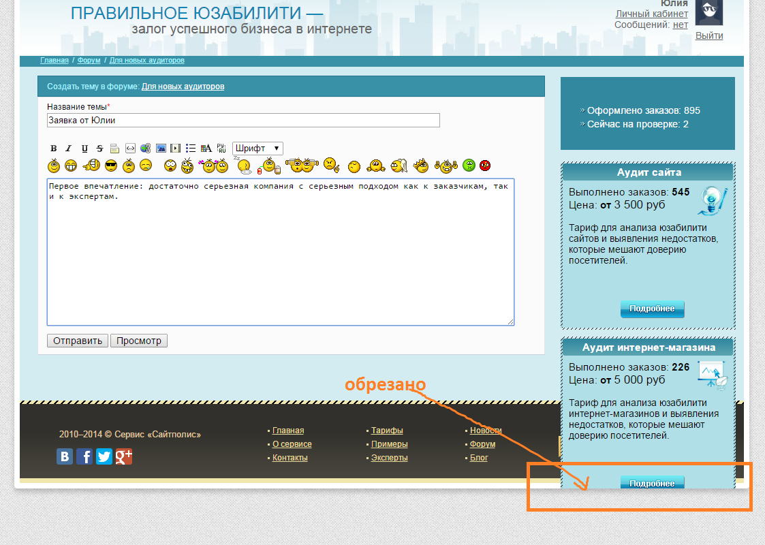Image resolution: width=765 pixels, height=545 pixels.
Task: Click the Название темы input field
Action: coord(243,121)
